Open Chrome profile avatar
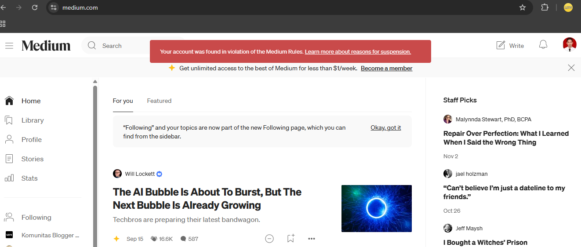Image resolution: width=581 pixels, height=247 pixels. click(x=568, y=7)
